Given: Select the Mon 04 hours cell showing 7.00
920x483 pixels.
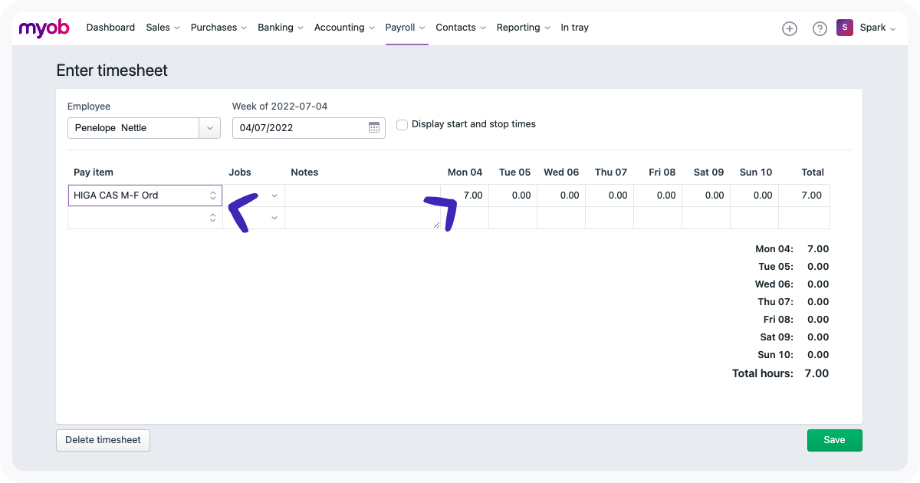Looking at the screenshot, I should coord(465,195).
